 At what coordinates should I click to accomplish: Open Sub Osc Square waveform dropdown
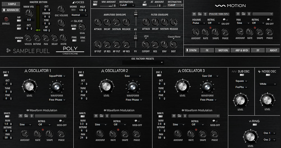click(241, 81)
